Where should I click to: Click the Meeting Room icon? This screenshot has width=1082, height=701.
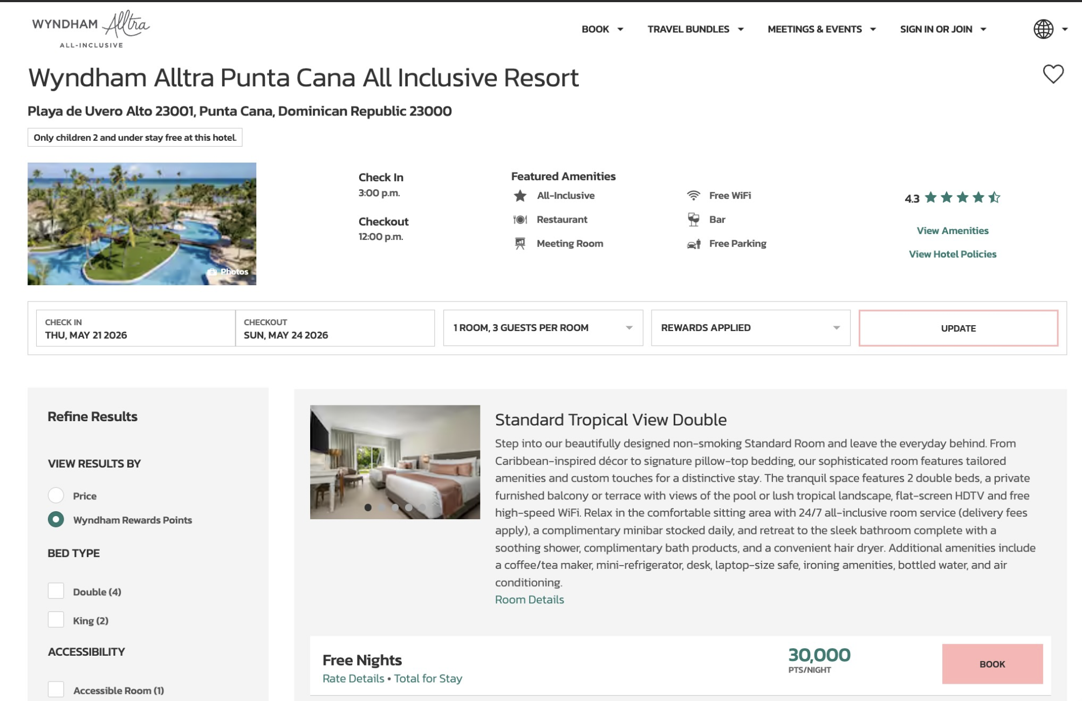(520, 244)
